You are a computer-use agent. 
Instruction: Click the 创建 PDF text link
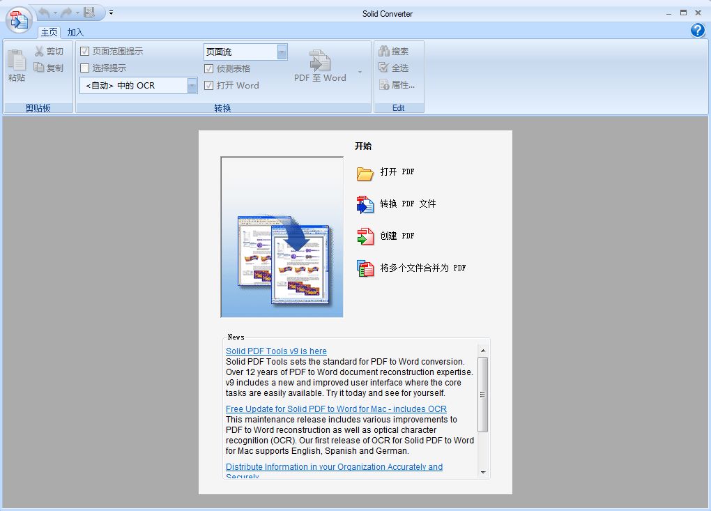pos(397,236)
